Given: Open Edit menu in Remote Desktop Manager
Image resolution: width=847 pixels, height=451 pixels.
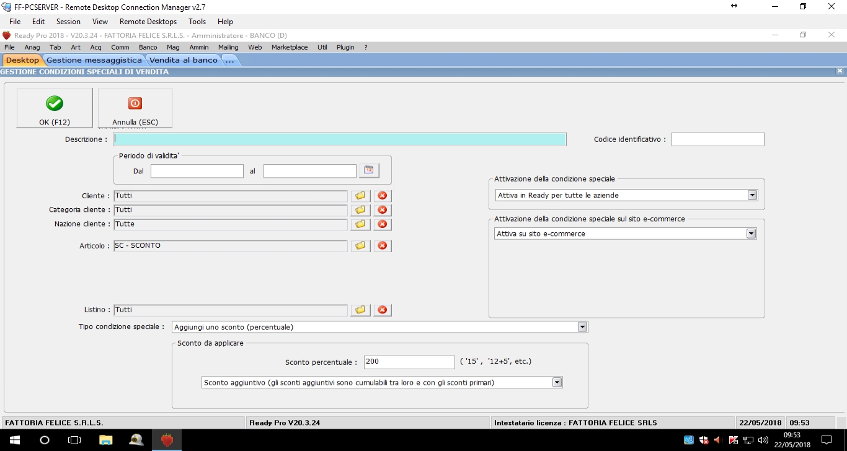Looking at the screenshot, I should (x=38, y=22).
